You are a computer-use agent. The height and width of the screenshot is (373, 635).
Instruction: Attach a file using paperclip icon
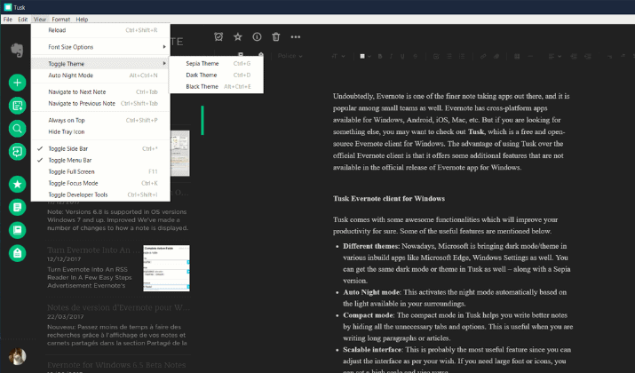click(496, 56)
